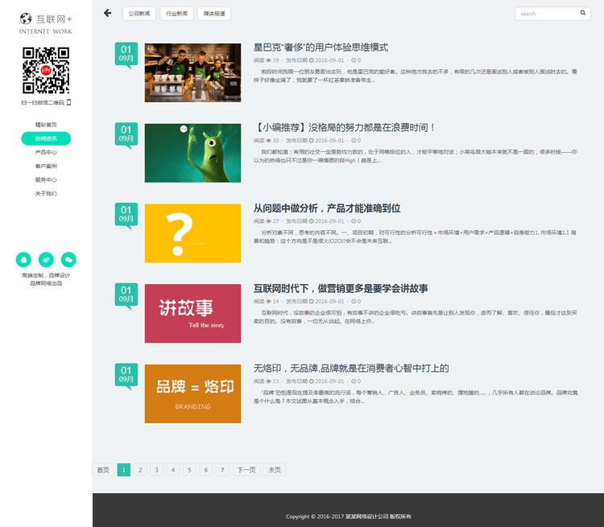The width and height of the screenshot is (604, 527).
Task: Click the back arrow icon
Action: [x=107, y=13]
